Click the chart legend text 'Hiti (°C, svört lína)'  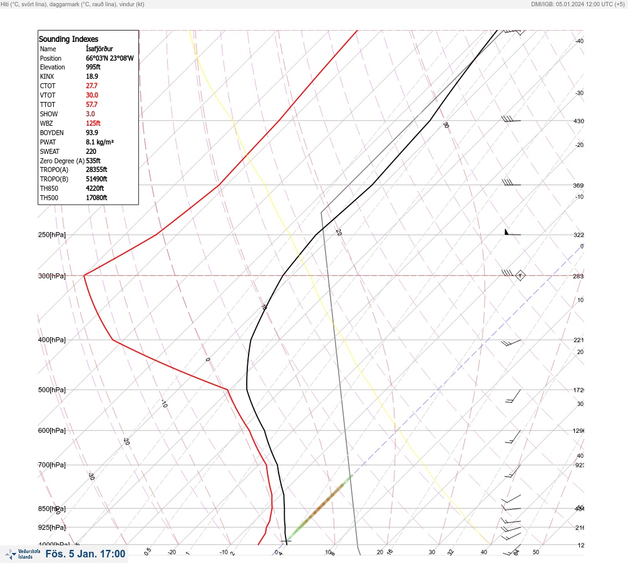[x=24, y=4]
